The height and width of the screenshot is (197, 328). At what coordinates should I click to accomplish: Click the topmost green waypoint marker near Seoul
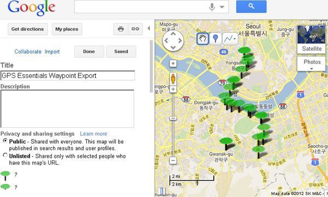244,50
